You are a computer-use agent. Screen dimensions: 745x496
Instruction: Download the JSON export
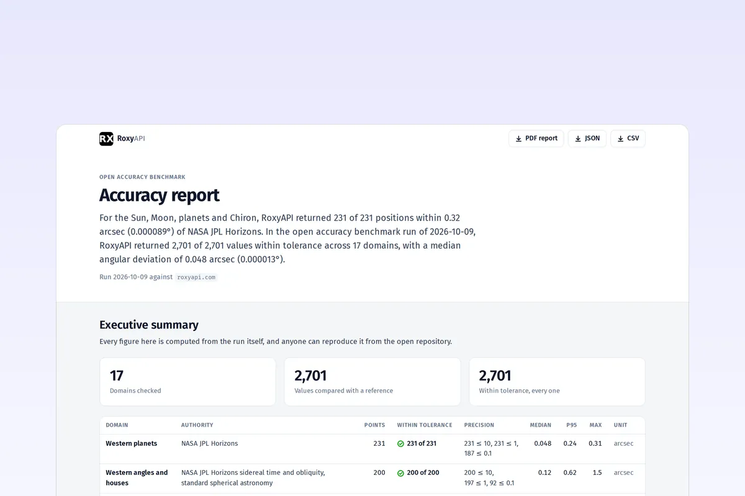[x=587, y=138]
